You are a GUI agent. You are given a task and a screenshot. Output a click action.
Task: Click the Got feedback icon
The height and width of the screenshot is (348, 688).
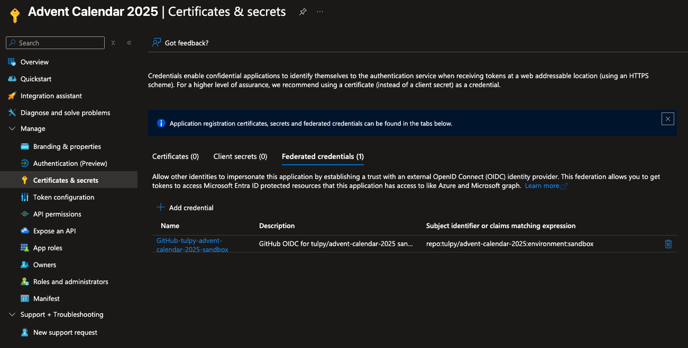[157, 43]
